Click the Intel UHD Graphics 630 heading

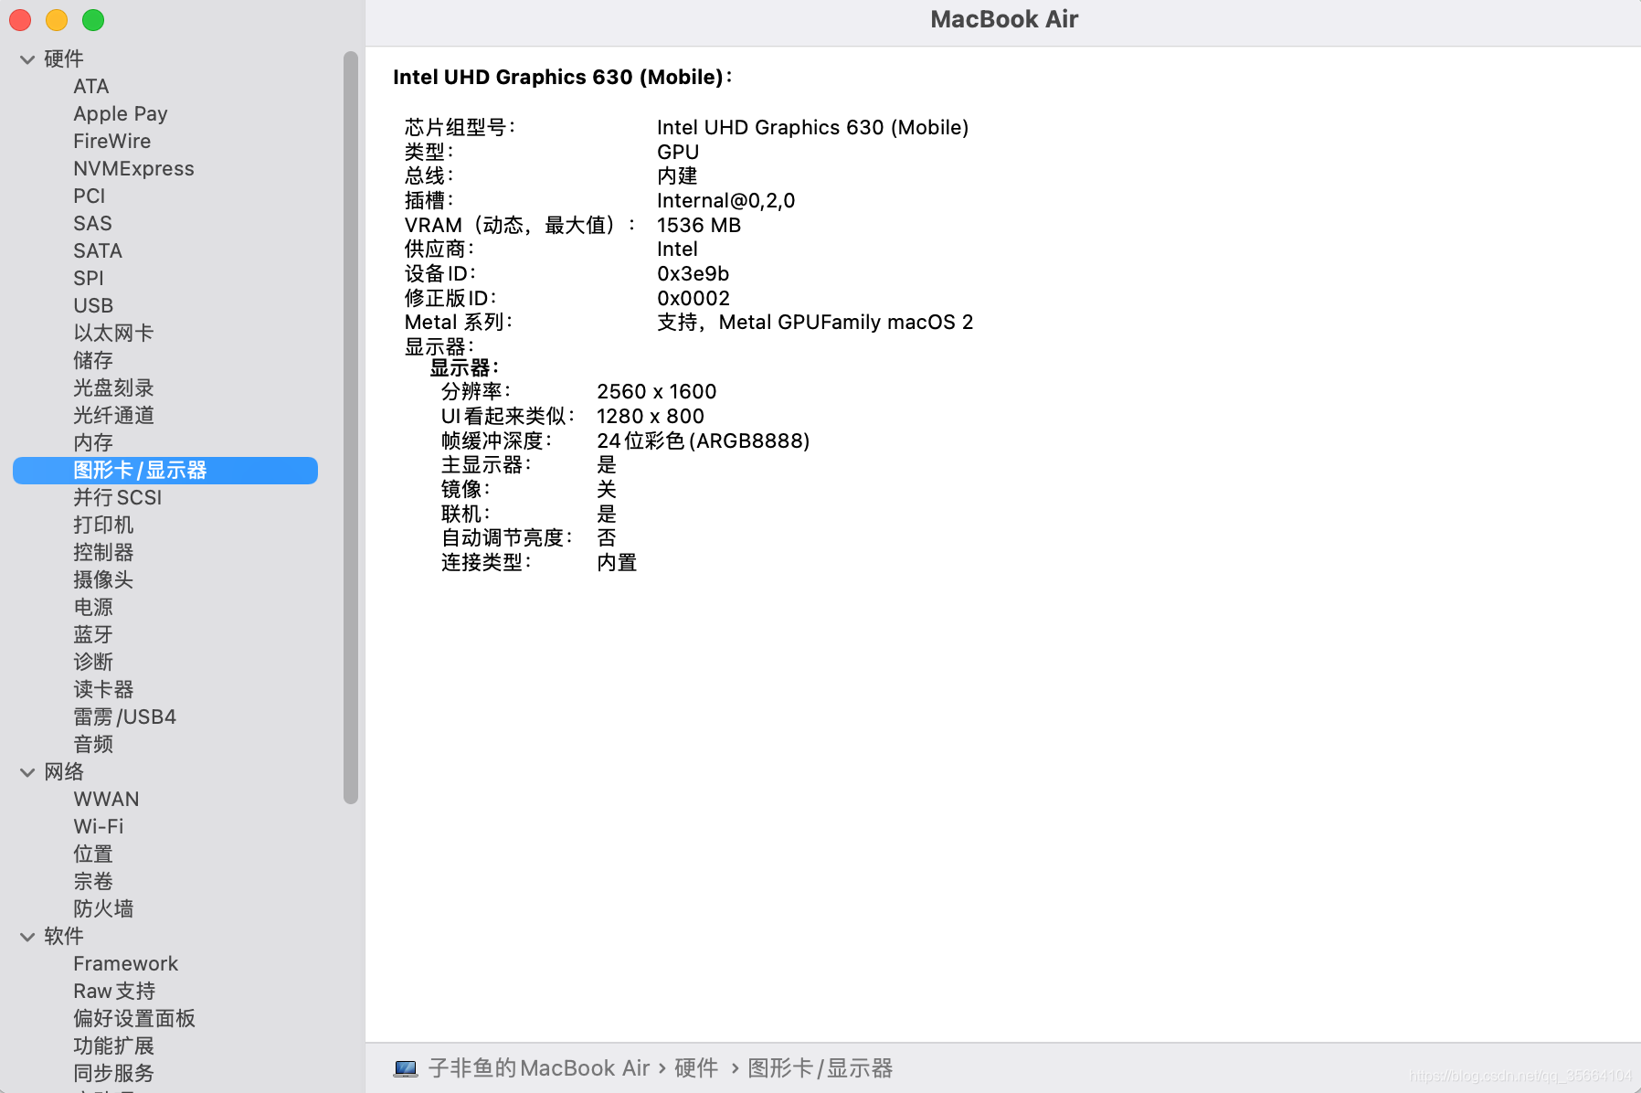pos(562,78)
